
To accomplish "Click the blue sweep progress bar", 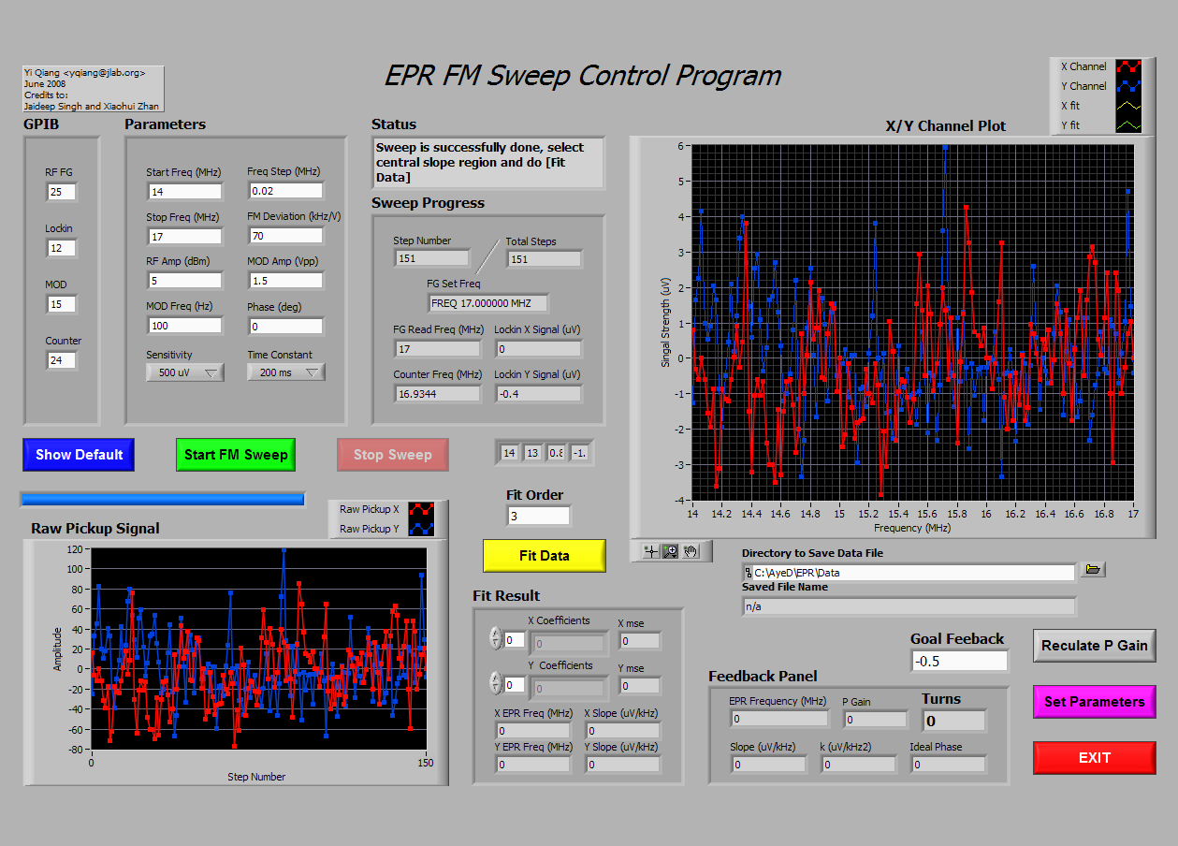I will click(163, 499).
